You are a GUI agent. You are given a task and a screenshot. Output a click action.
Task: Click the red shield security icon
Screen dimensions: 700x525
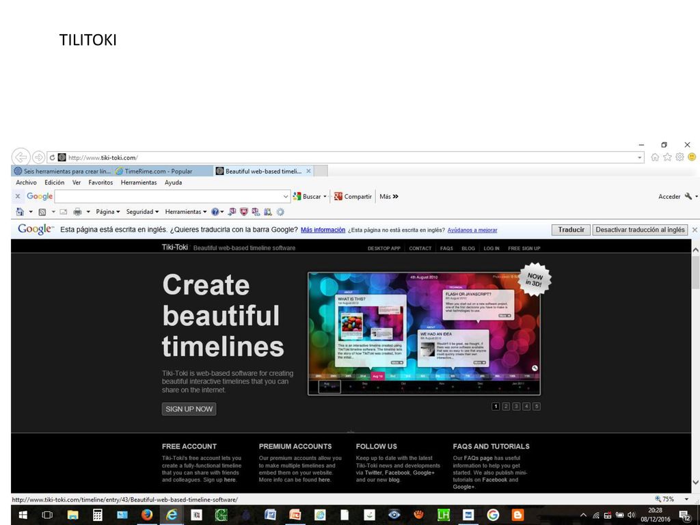coord(244,212)
